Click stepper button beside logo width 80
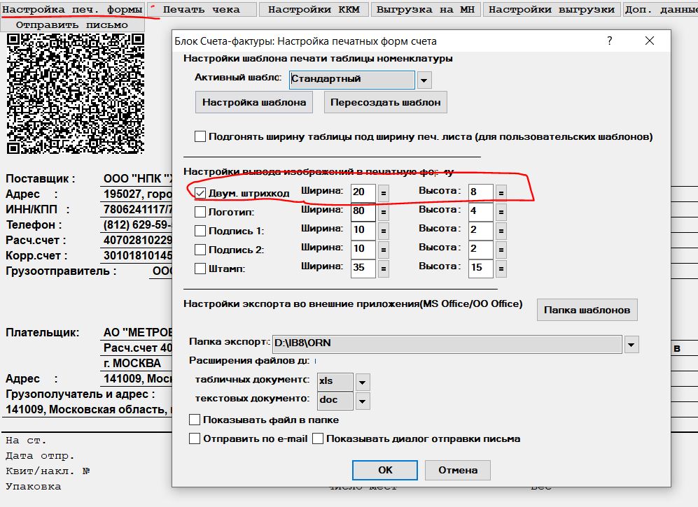The image size is (698, 507). pos(384,211)
